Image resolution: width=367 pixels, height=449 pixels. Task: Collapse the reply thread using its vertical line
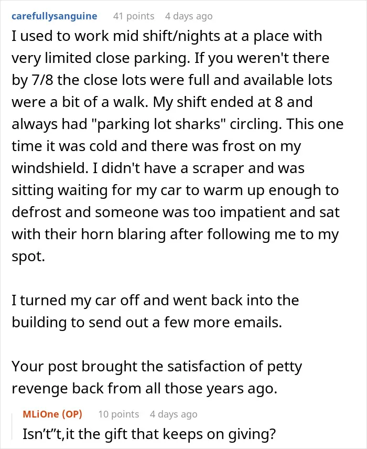click(x=12, y=426)
